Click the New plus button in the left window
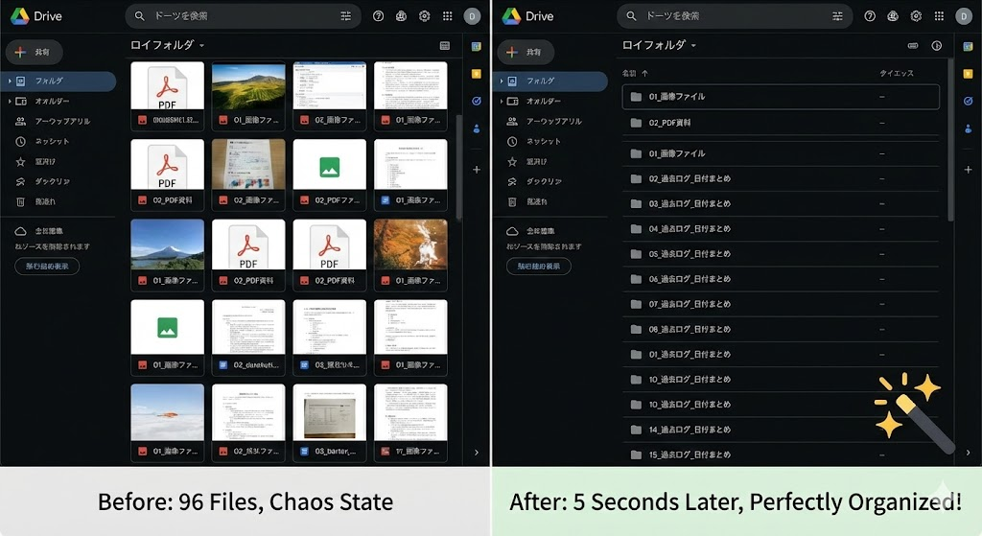982x536 pixels. (34, 52)
